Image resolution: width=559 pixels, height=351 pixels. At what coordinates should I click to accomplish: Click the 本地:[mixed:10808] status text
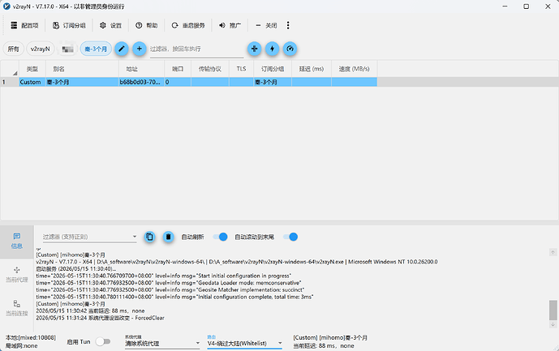(31, 337)
